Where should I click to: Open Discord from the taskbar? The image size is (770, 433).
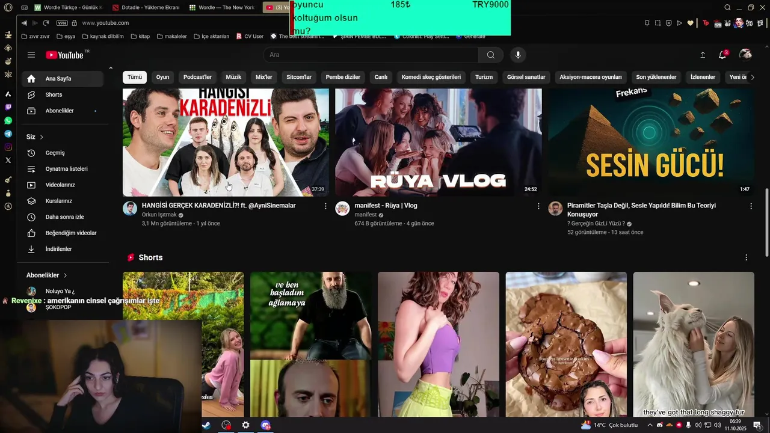[266, 425]
